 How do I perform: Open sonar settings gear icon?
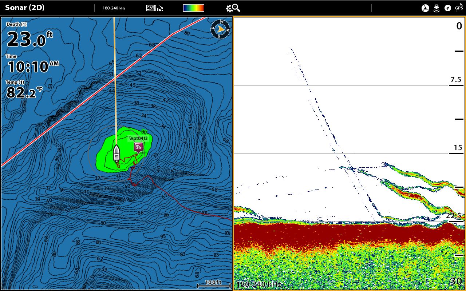click(229, 8)
